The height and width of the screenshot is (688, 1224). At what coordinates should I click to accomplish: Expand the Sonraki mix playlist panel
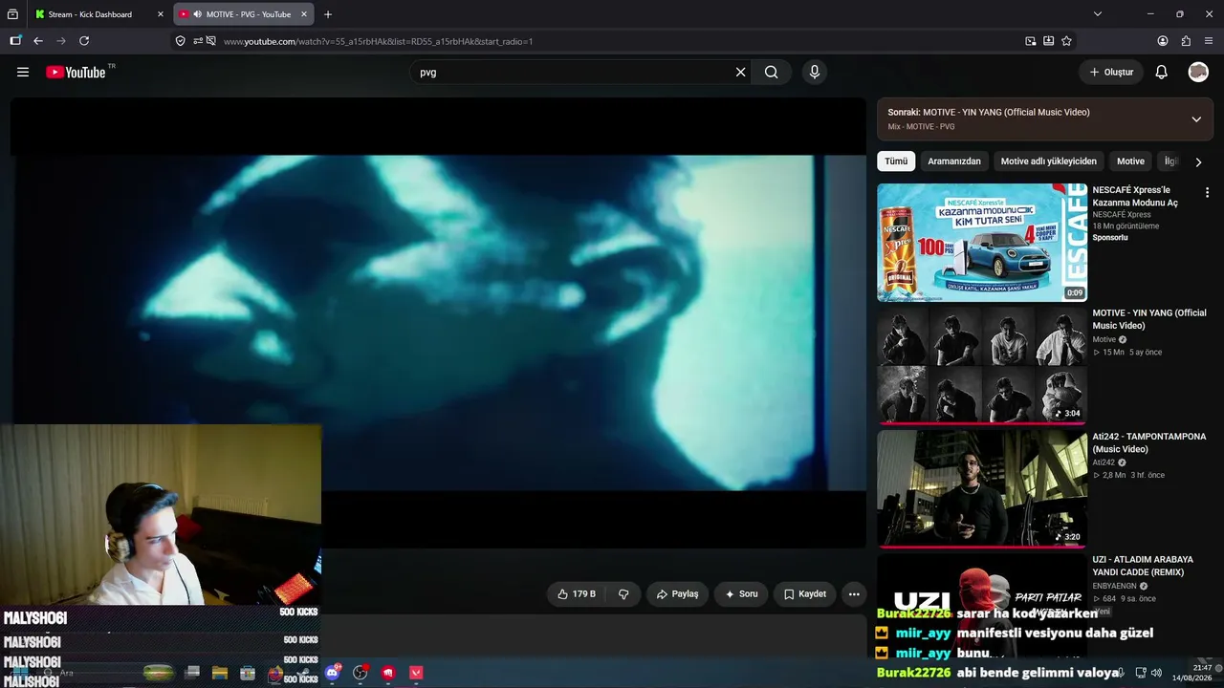pos(1196,119)
